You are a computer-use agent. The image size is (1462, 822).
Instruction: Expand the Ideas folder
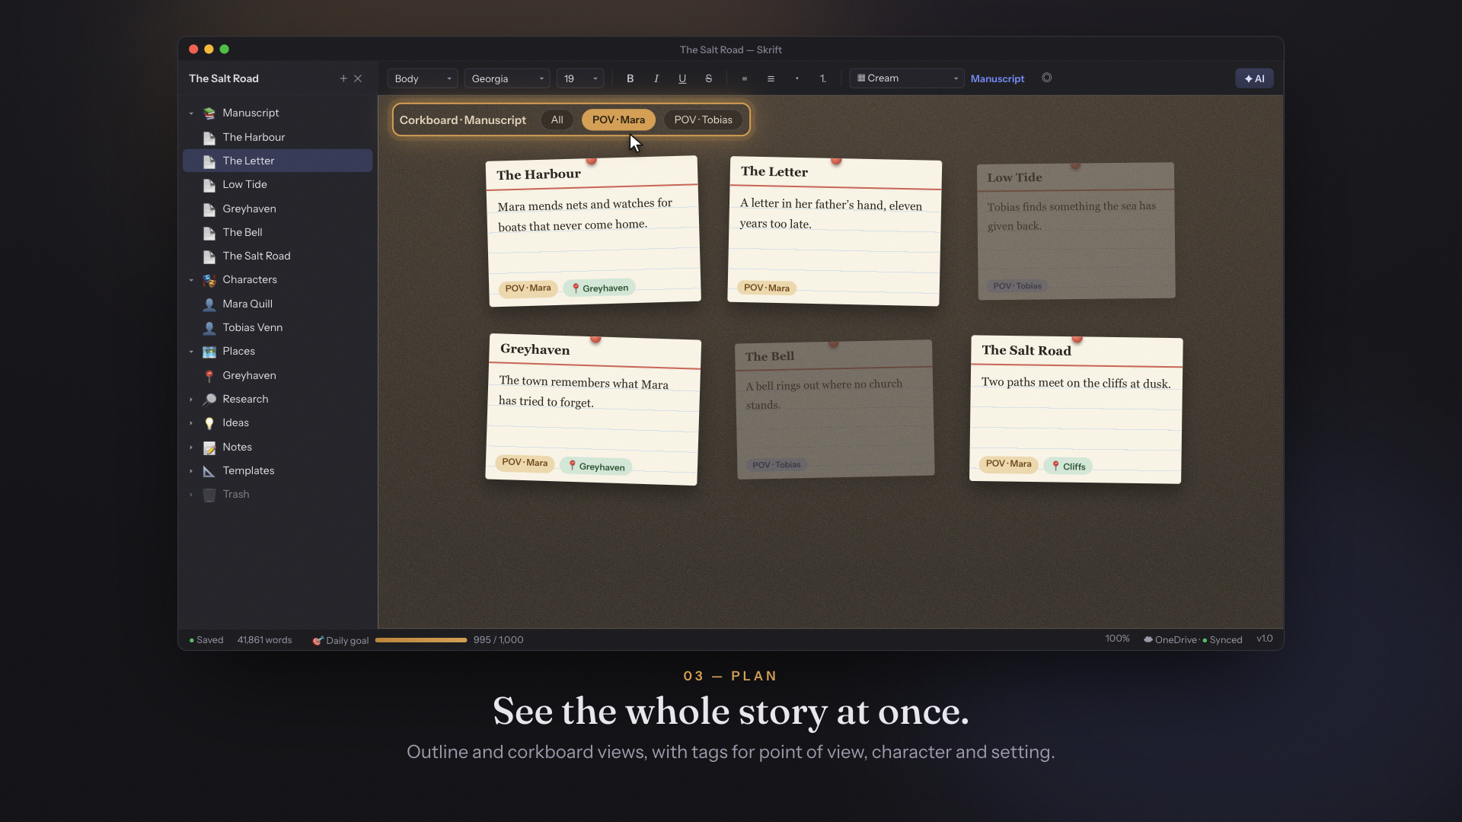(x=191, y=423)
